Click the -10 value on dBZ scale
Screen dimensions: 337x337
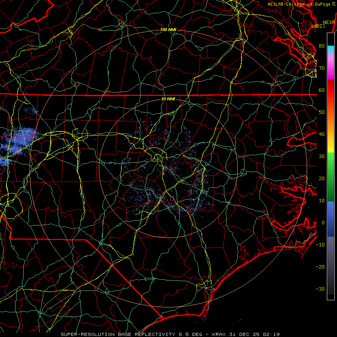tap(320, 245)
